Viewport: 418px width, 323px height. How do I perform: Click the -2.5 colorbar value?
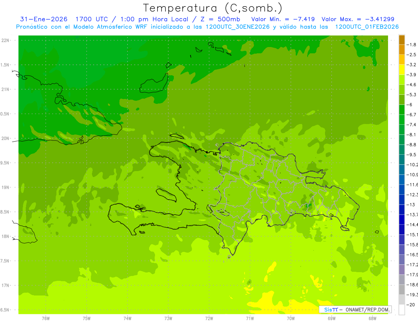pyautogui.click(x=412, y=55)
